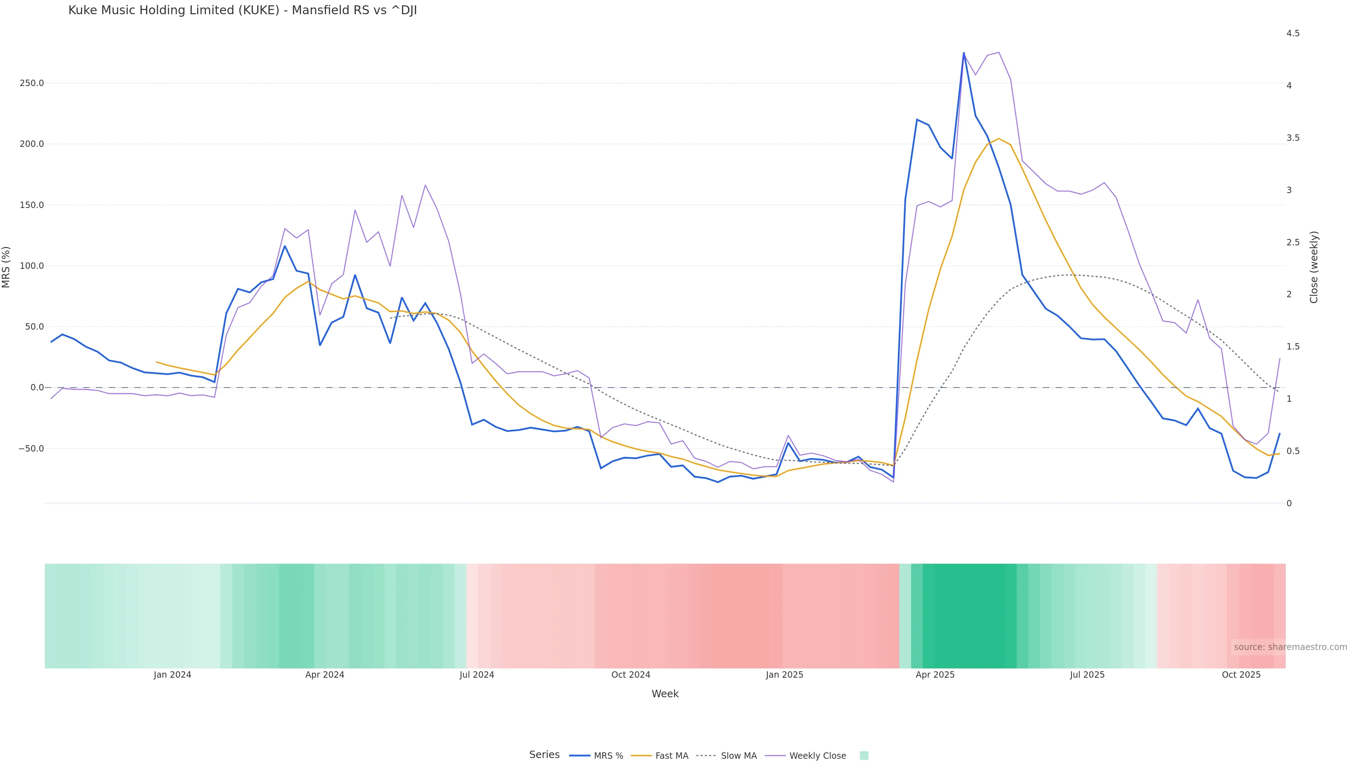Screen dimensions: 1365x768
Task: Click the green heatmap legend swatch
Action: click(x=864, y=756)
